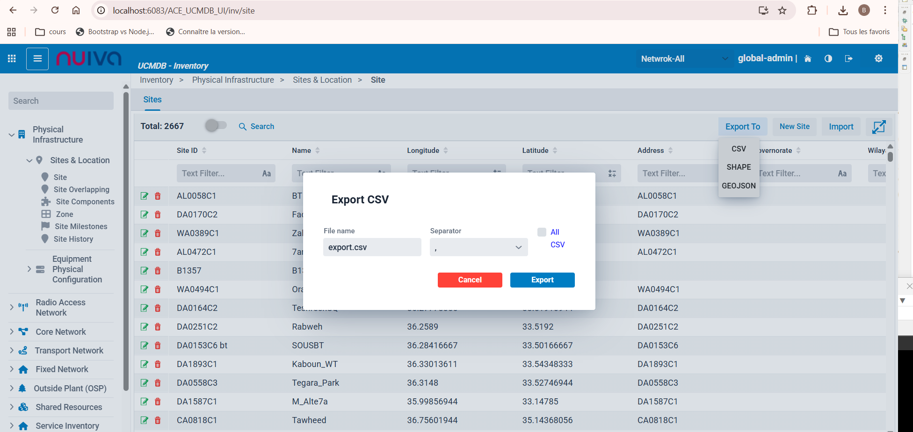Check the All checkbox in Export CSV
Image resolution: width=913 pixels, height=432 pixels.
coord(542,232)
